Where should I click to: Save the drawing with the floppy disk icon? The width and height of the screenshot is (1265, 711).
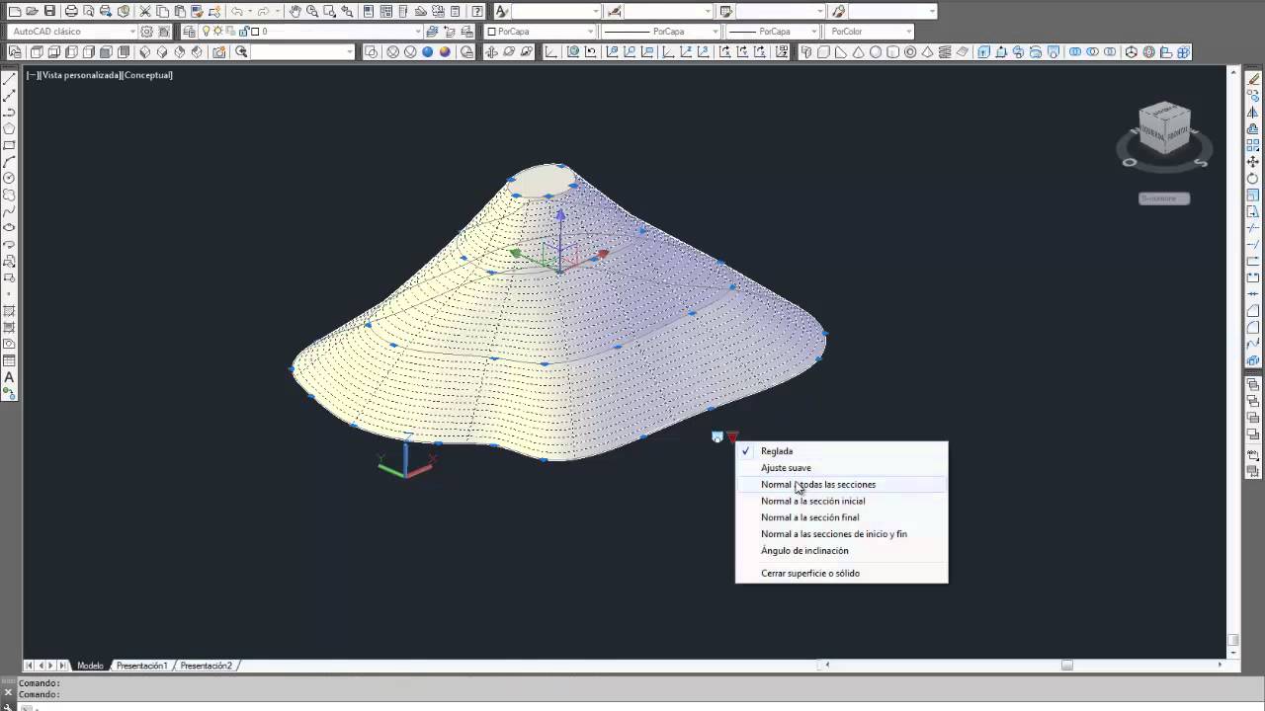[49, 11]
